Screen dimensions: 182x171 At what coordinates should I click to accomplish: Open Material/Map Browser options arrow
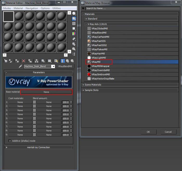pyautogui.click(x=83, y=8)
